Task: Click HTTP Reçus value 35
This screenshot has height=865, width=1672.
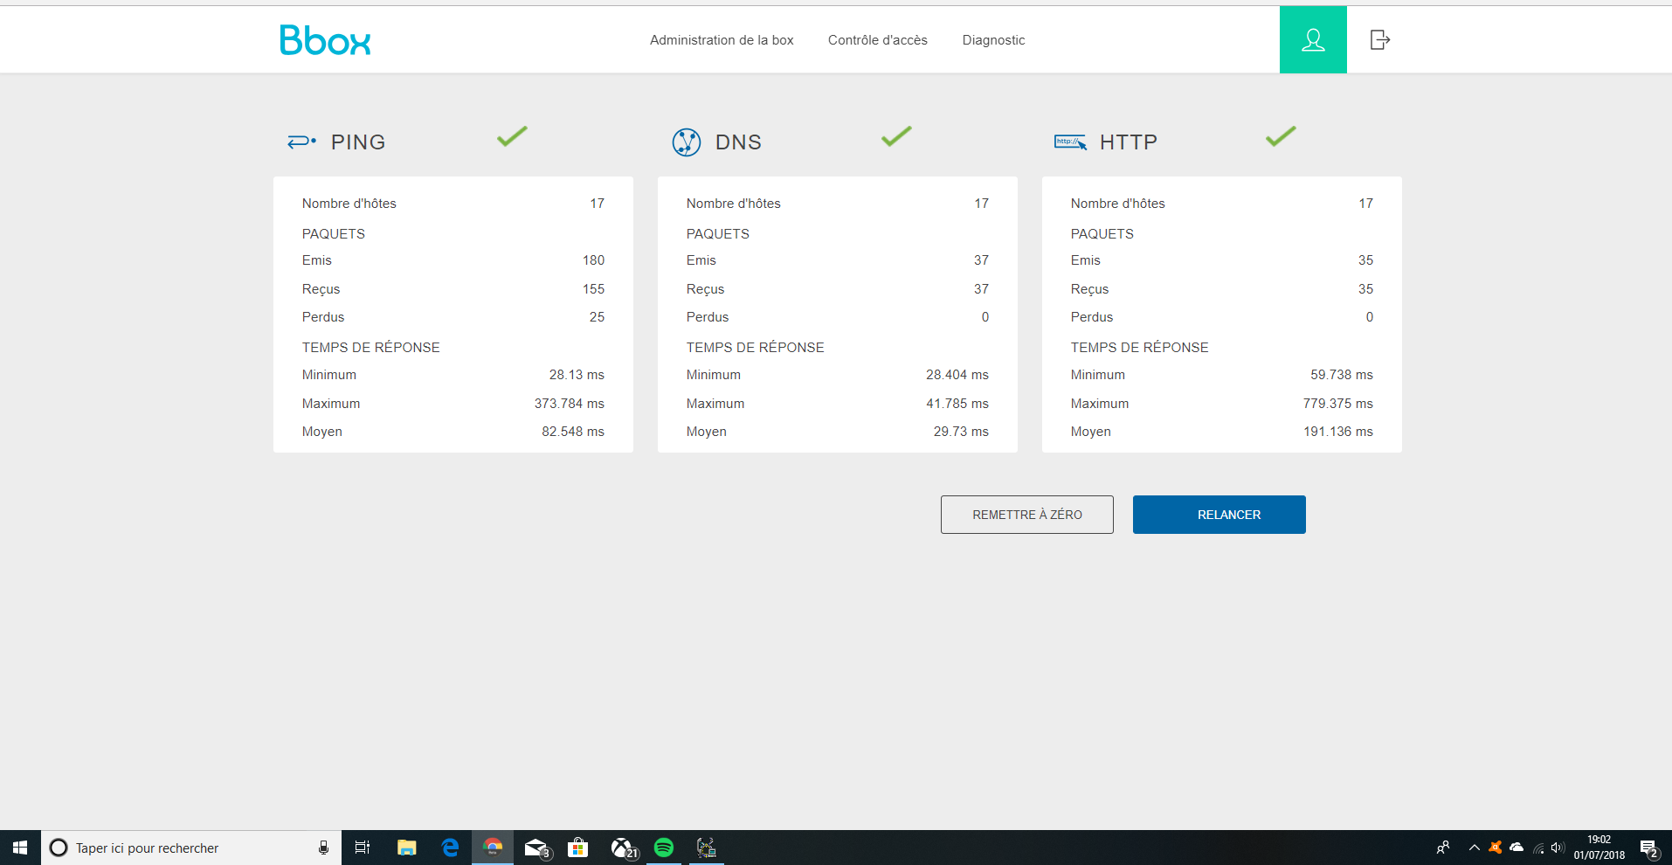Action: 1365,289
